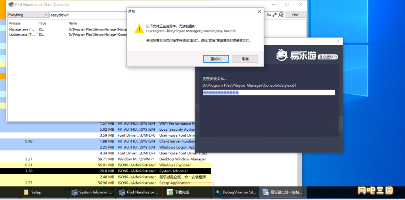Viewport: 405px width, 200px height.
Task: Click the EasyDown.dll file path text
Action: (191, 31)
